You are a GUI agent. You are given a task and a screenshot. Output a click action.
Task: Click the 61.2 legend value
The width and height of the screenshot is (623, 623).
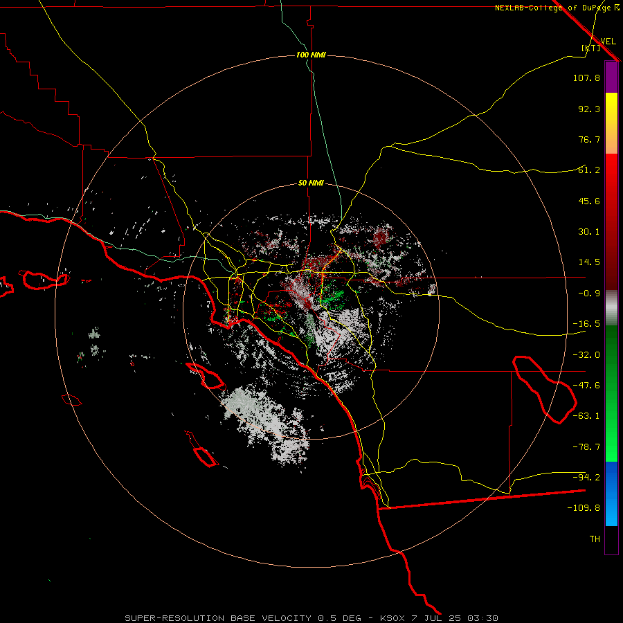[589, 170]
